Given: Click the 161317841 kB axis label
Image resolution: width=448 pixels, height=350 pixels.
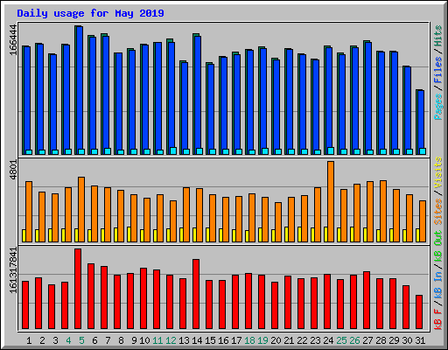Looking at the screenshot, I should 13,270.
